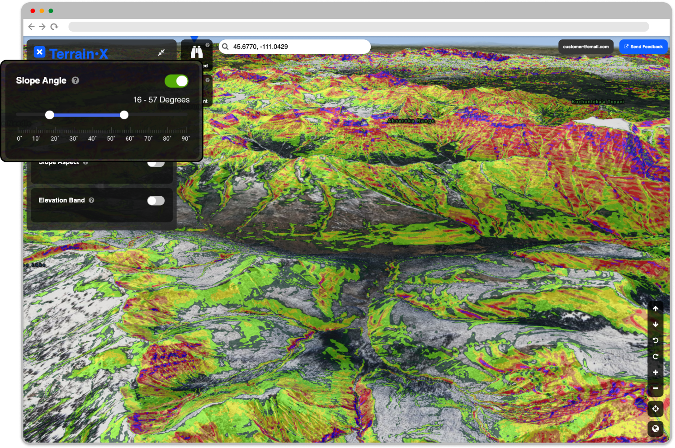
Task: Rotate the map clockwise
Action: [x=656, y=356]
